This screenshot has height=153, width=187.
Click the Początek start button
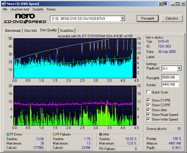(x=147, y=18)
